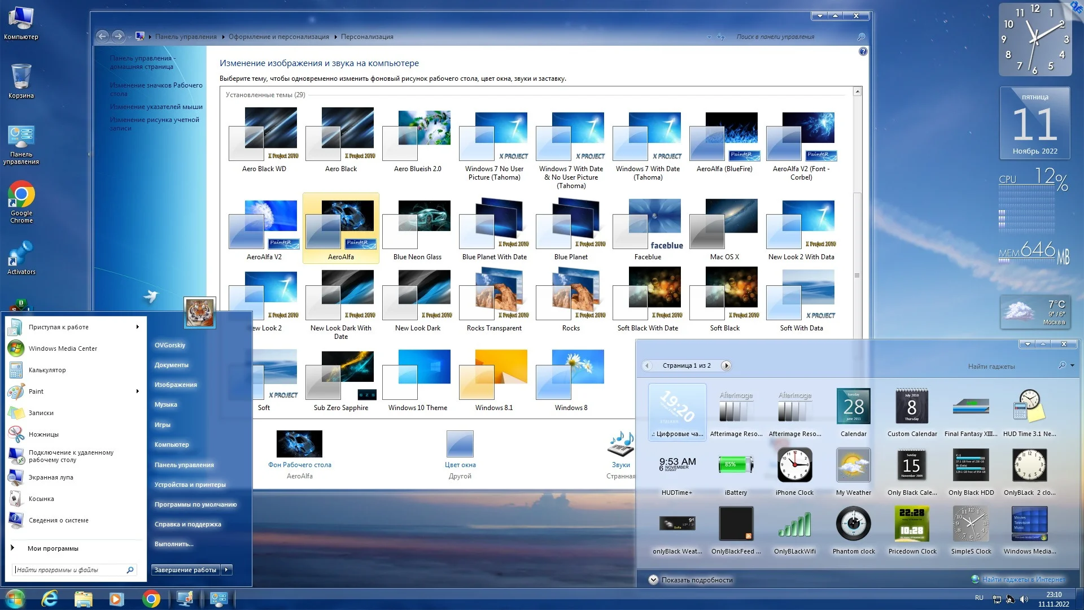
Task: Launch Google Chrome from the taskbar
Action: pos(151,599)
